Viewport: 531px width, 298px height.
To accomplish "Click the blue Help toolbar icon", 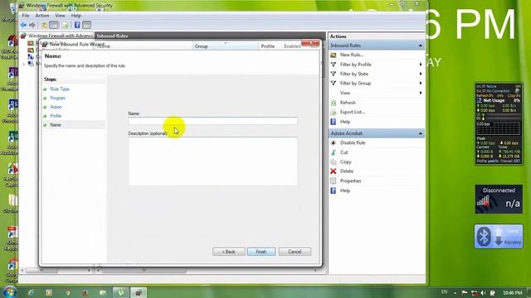I will (77, 25).
